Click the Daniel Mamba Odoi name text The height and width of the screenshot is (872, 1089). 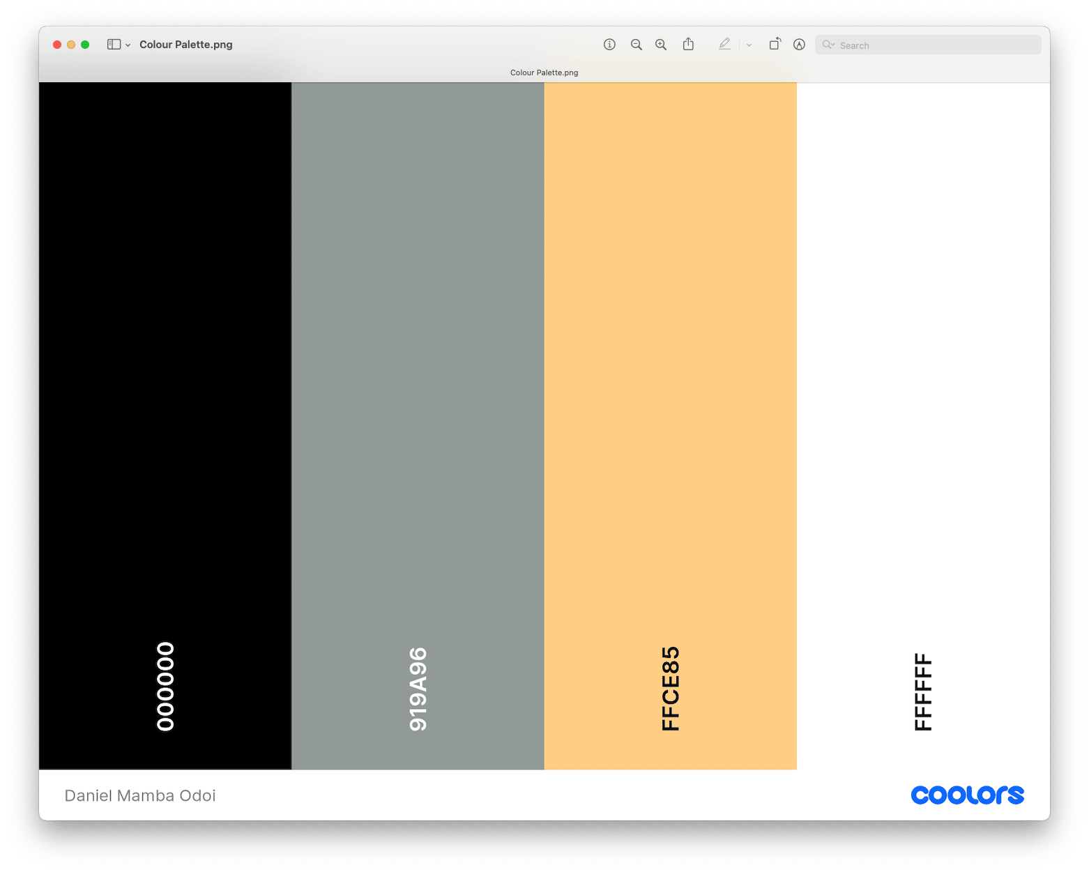[x=140, y=795]
